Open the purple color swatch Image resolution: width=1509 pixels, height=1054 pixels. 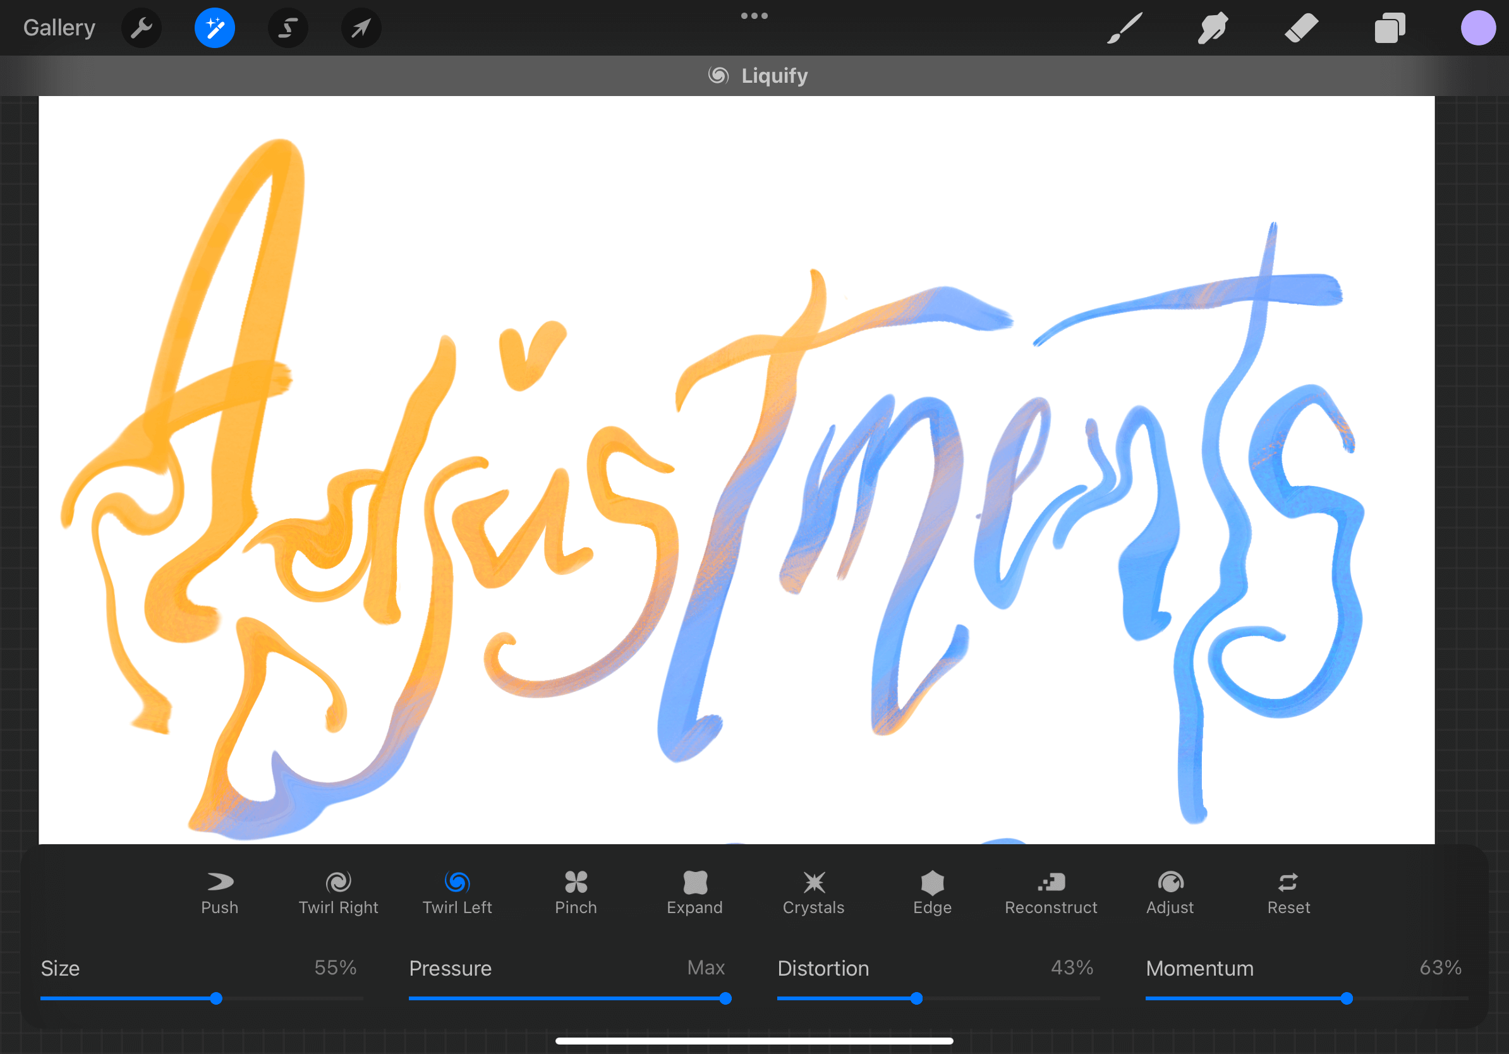[x=1477, y=28]
